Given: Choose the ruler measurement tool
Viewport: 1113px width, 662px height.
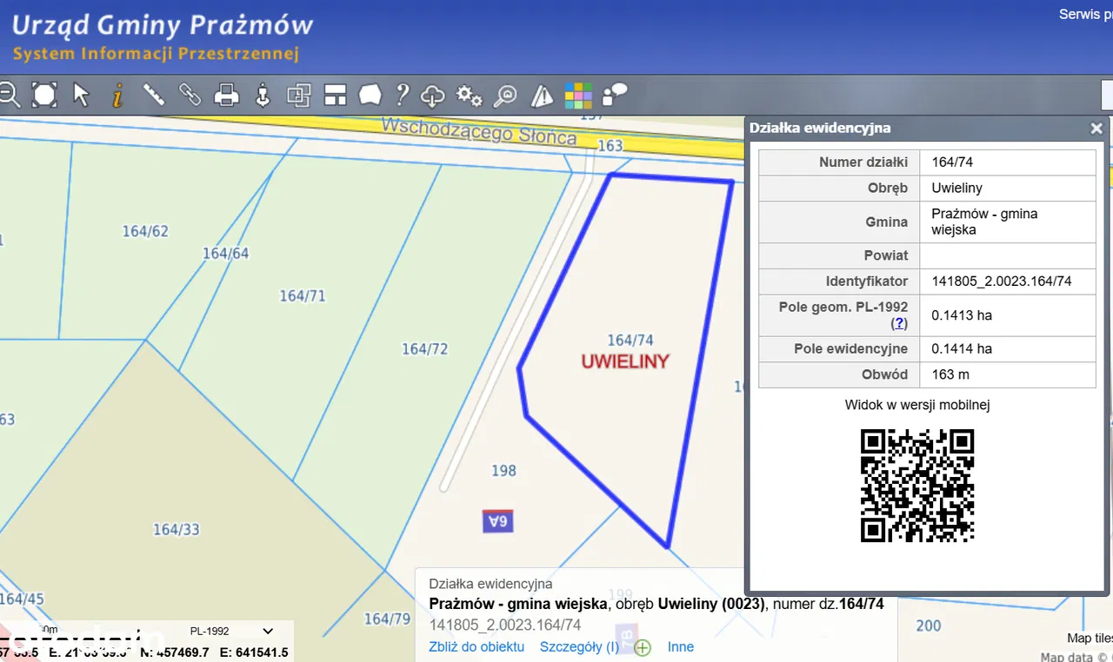Looking at the screenshot, I should 154,95.
